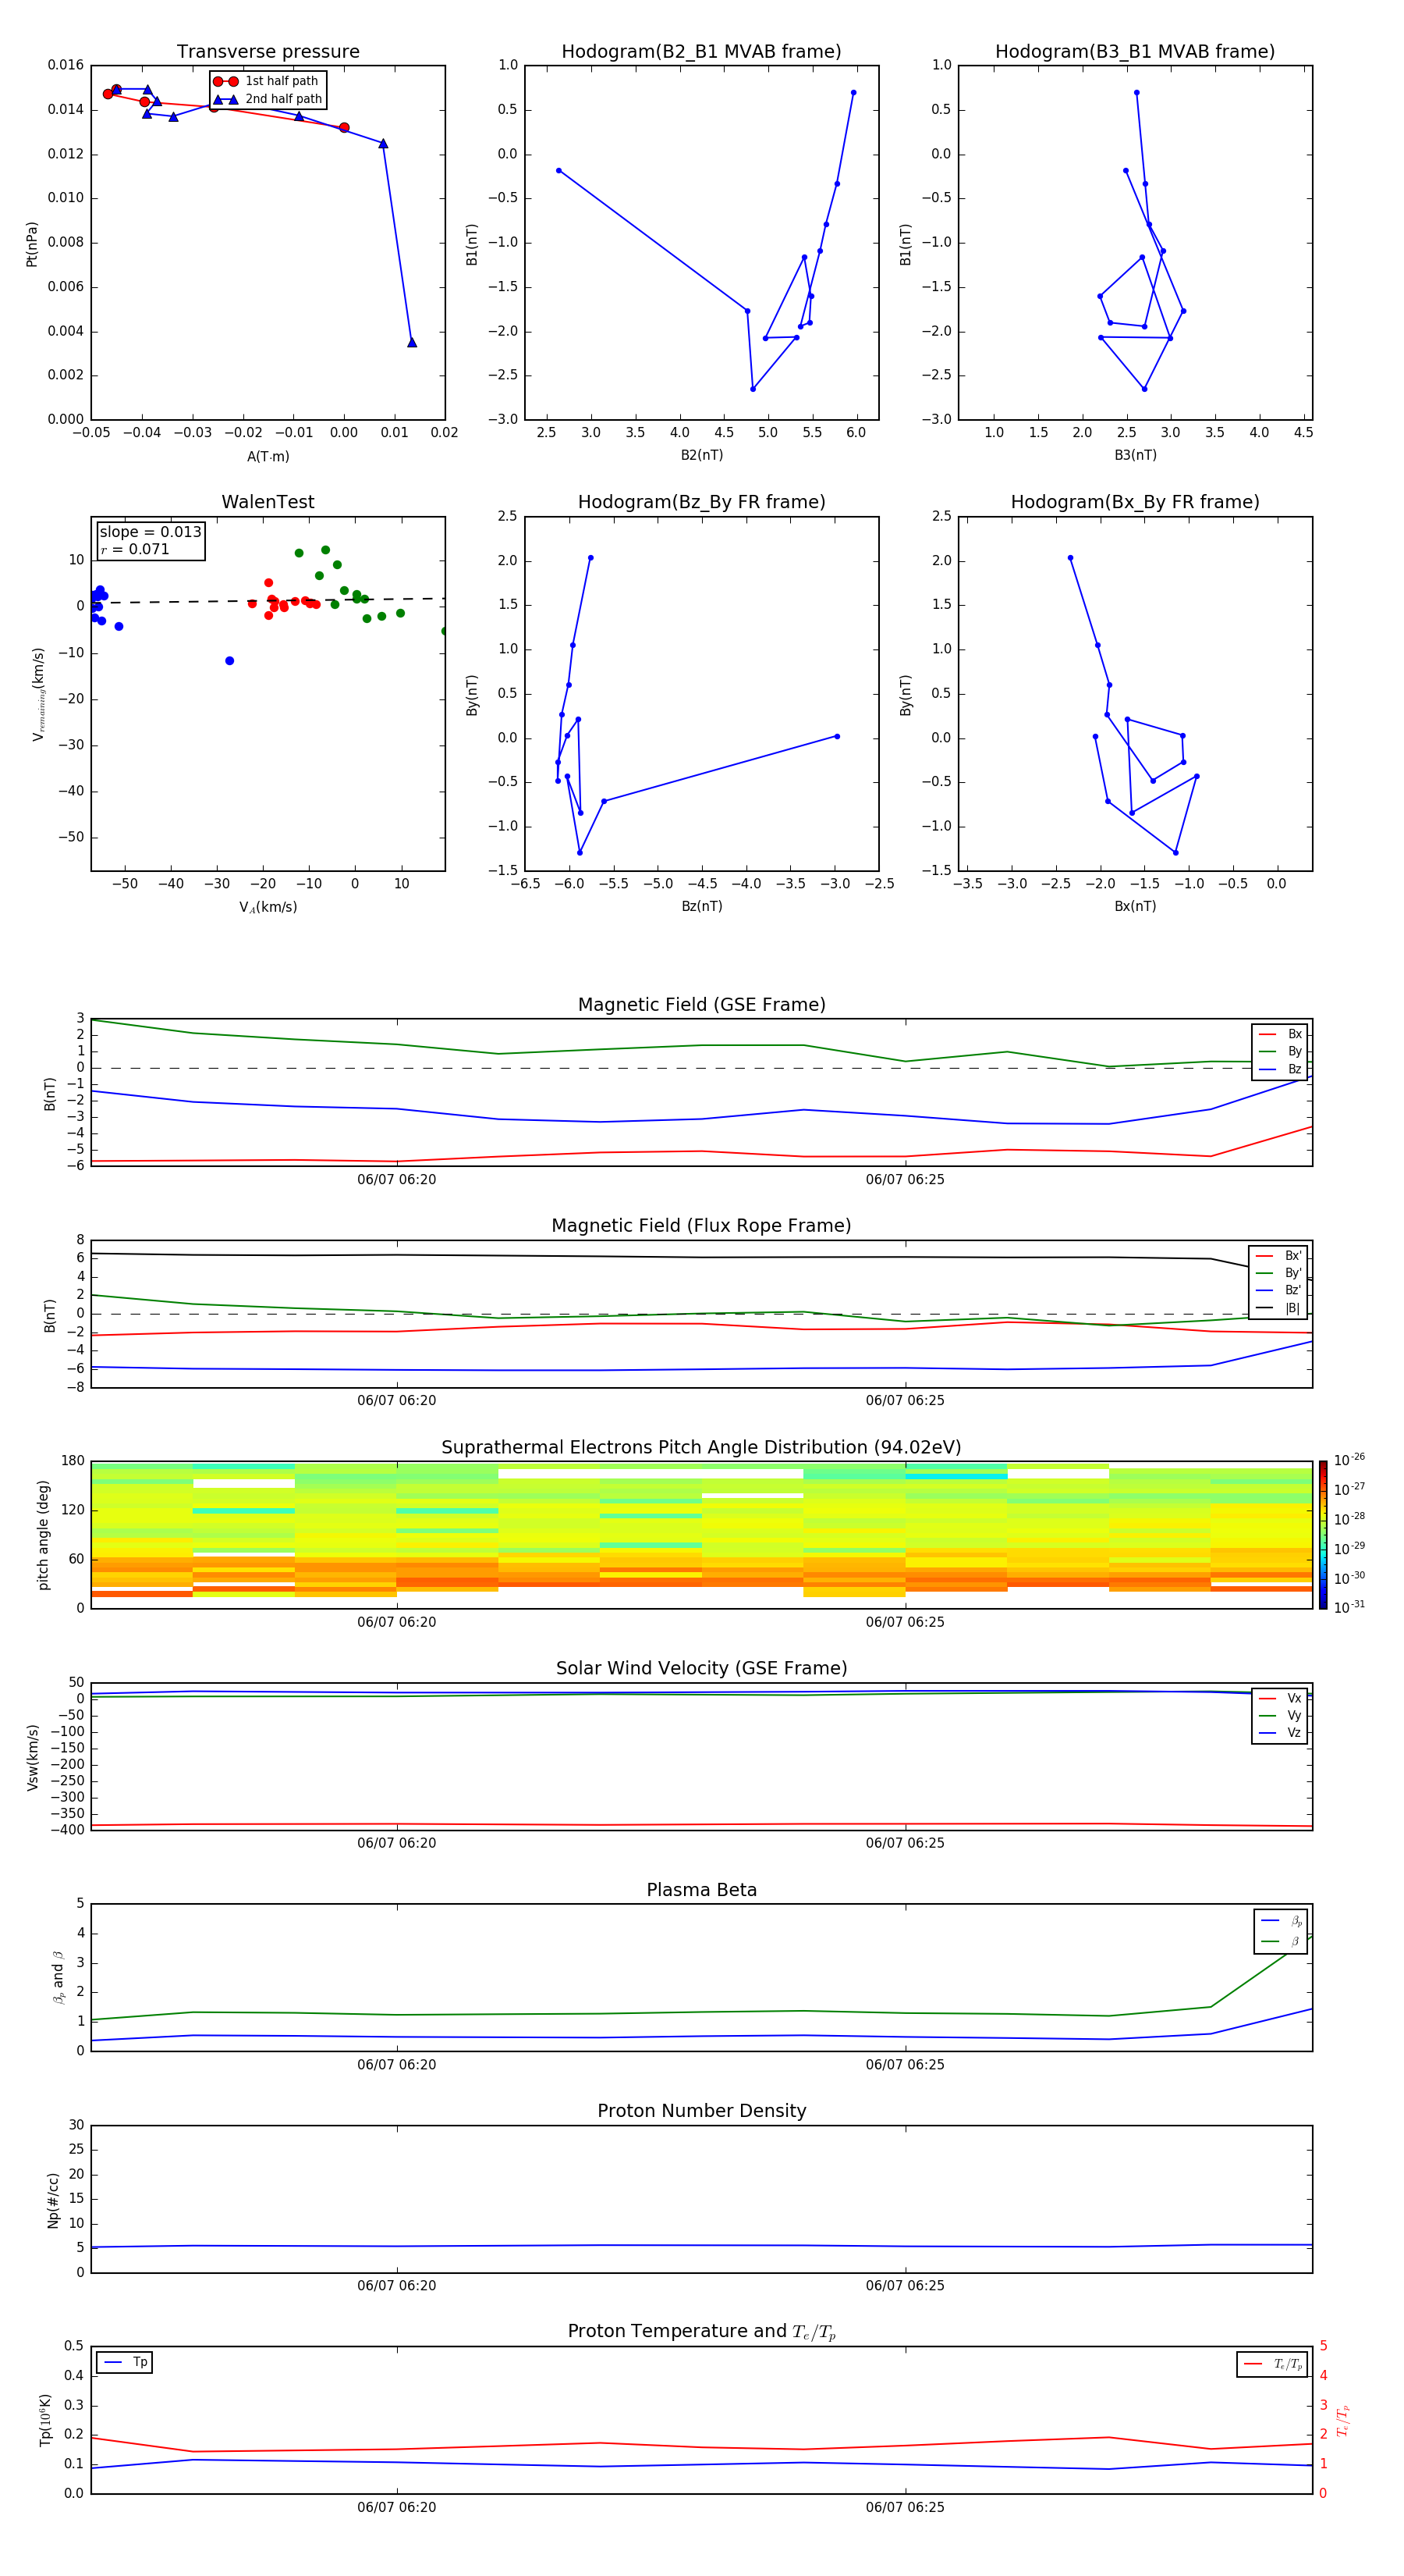This screenshot has width=1404, height=2576.
Task: Click the "WalenTest" plot title
Action: [268, 502]
